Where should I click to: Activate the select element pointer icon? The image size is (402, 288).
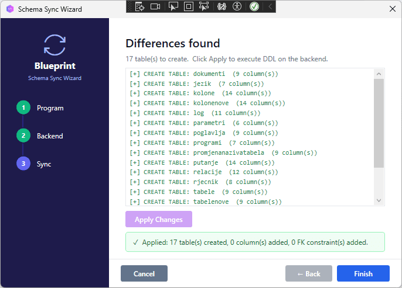tap(173, 6)
